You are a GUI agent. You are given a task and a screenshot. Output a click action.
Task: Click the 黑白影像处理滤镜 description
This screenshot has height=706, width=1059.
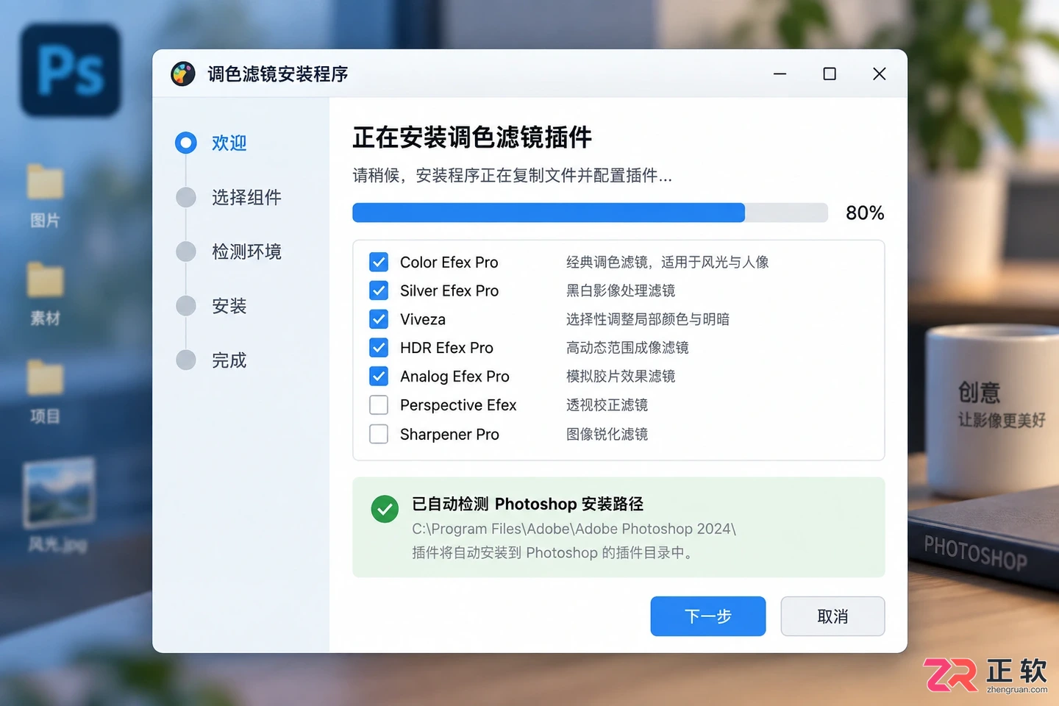tap(621, 290)
